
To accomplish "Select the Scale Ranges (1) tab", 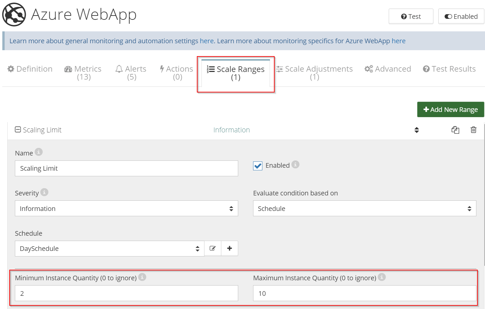I will [x=236, y=73].
